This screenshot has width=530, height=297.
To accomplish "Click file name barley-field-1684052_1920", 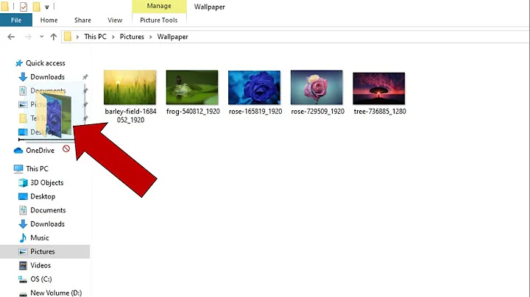I will (x=130, y=115).
